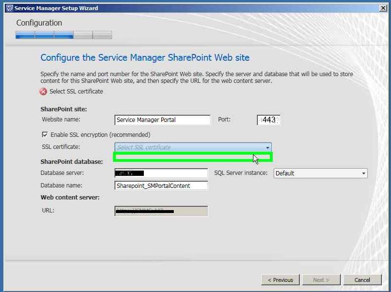391x292 pixels.
Task: Click the Next button
Action: (x=321, y=280)
